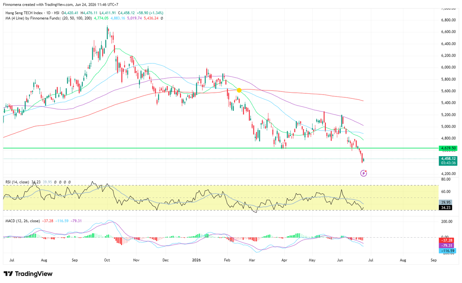Click the TradingView logo

(x=28, y=274)
